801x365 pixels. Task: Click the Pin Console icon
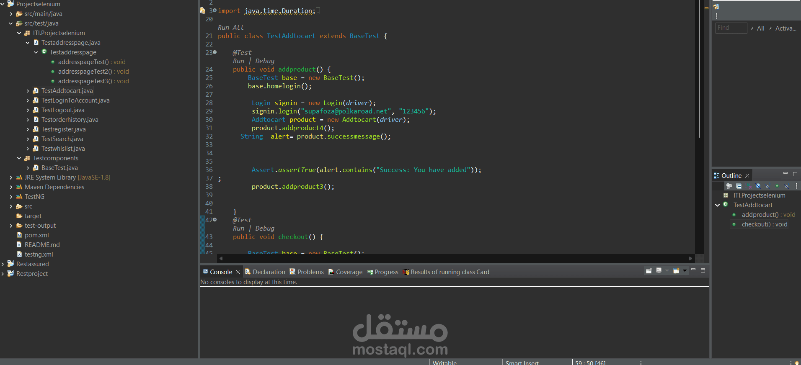649,270
